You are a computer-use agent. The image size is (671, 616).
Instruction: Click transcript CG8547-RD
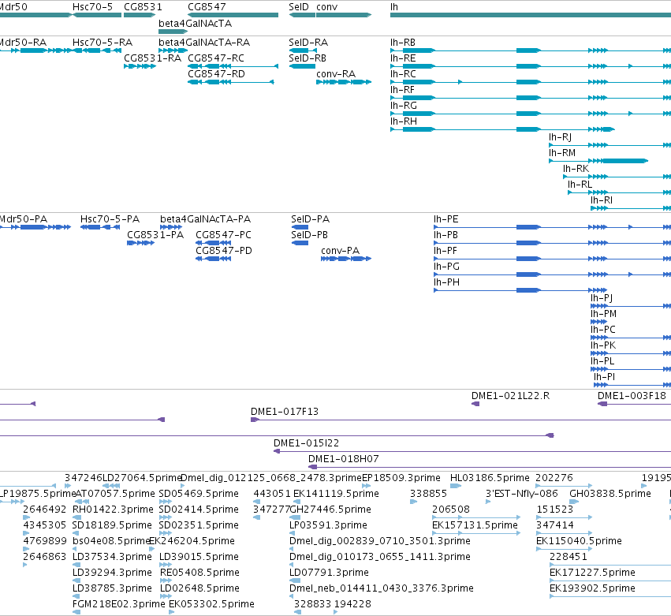pos(217,74)
